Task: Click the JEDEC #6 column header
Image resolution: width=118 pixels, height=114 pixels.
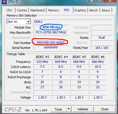Action: tap(98, 57)
